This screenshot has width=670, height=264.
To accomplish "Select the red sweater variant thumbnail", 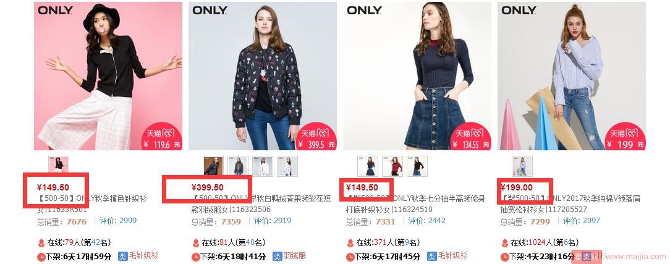I will pyautogui.click(x=392, y=166).
